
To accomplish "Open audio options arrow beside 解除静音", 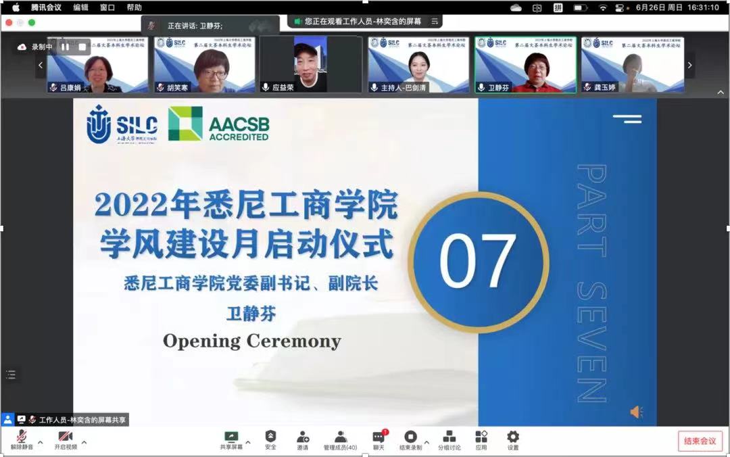I will tap(40, 443).
